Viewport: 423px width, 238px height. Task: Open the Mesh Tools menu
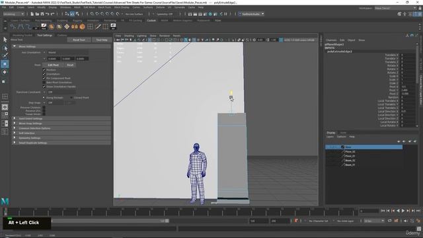104,7
